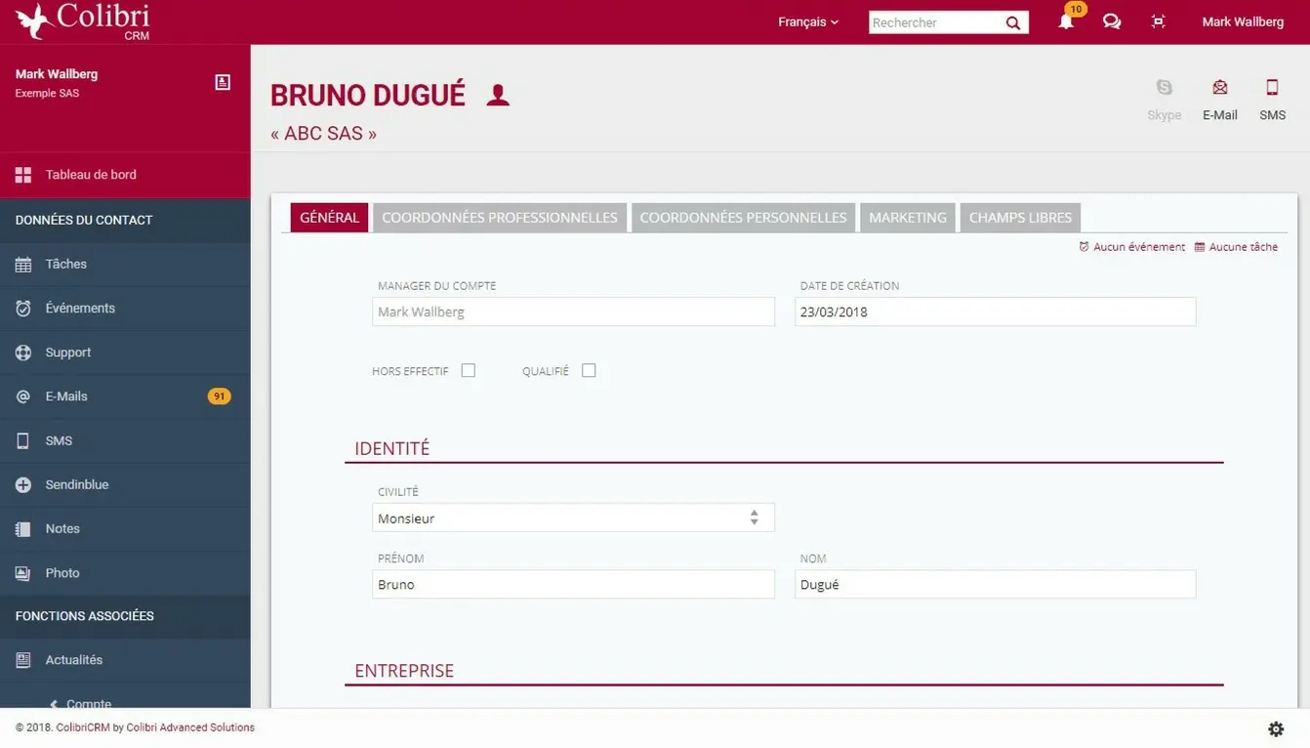Click the Support globe icon in sidebar
The width and height of the screenshot is (1310, 748).
(x=23, y=353)
